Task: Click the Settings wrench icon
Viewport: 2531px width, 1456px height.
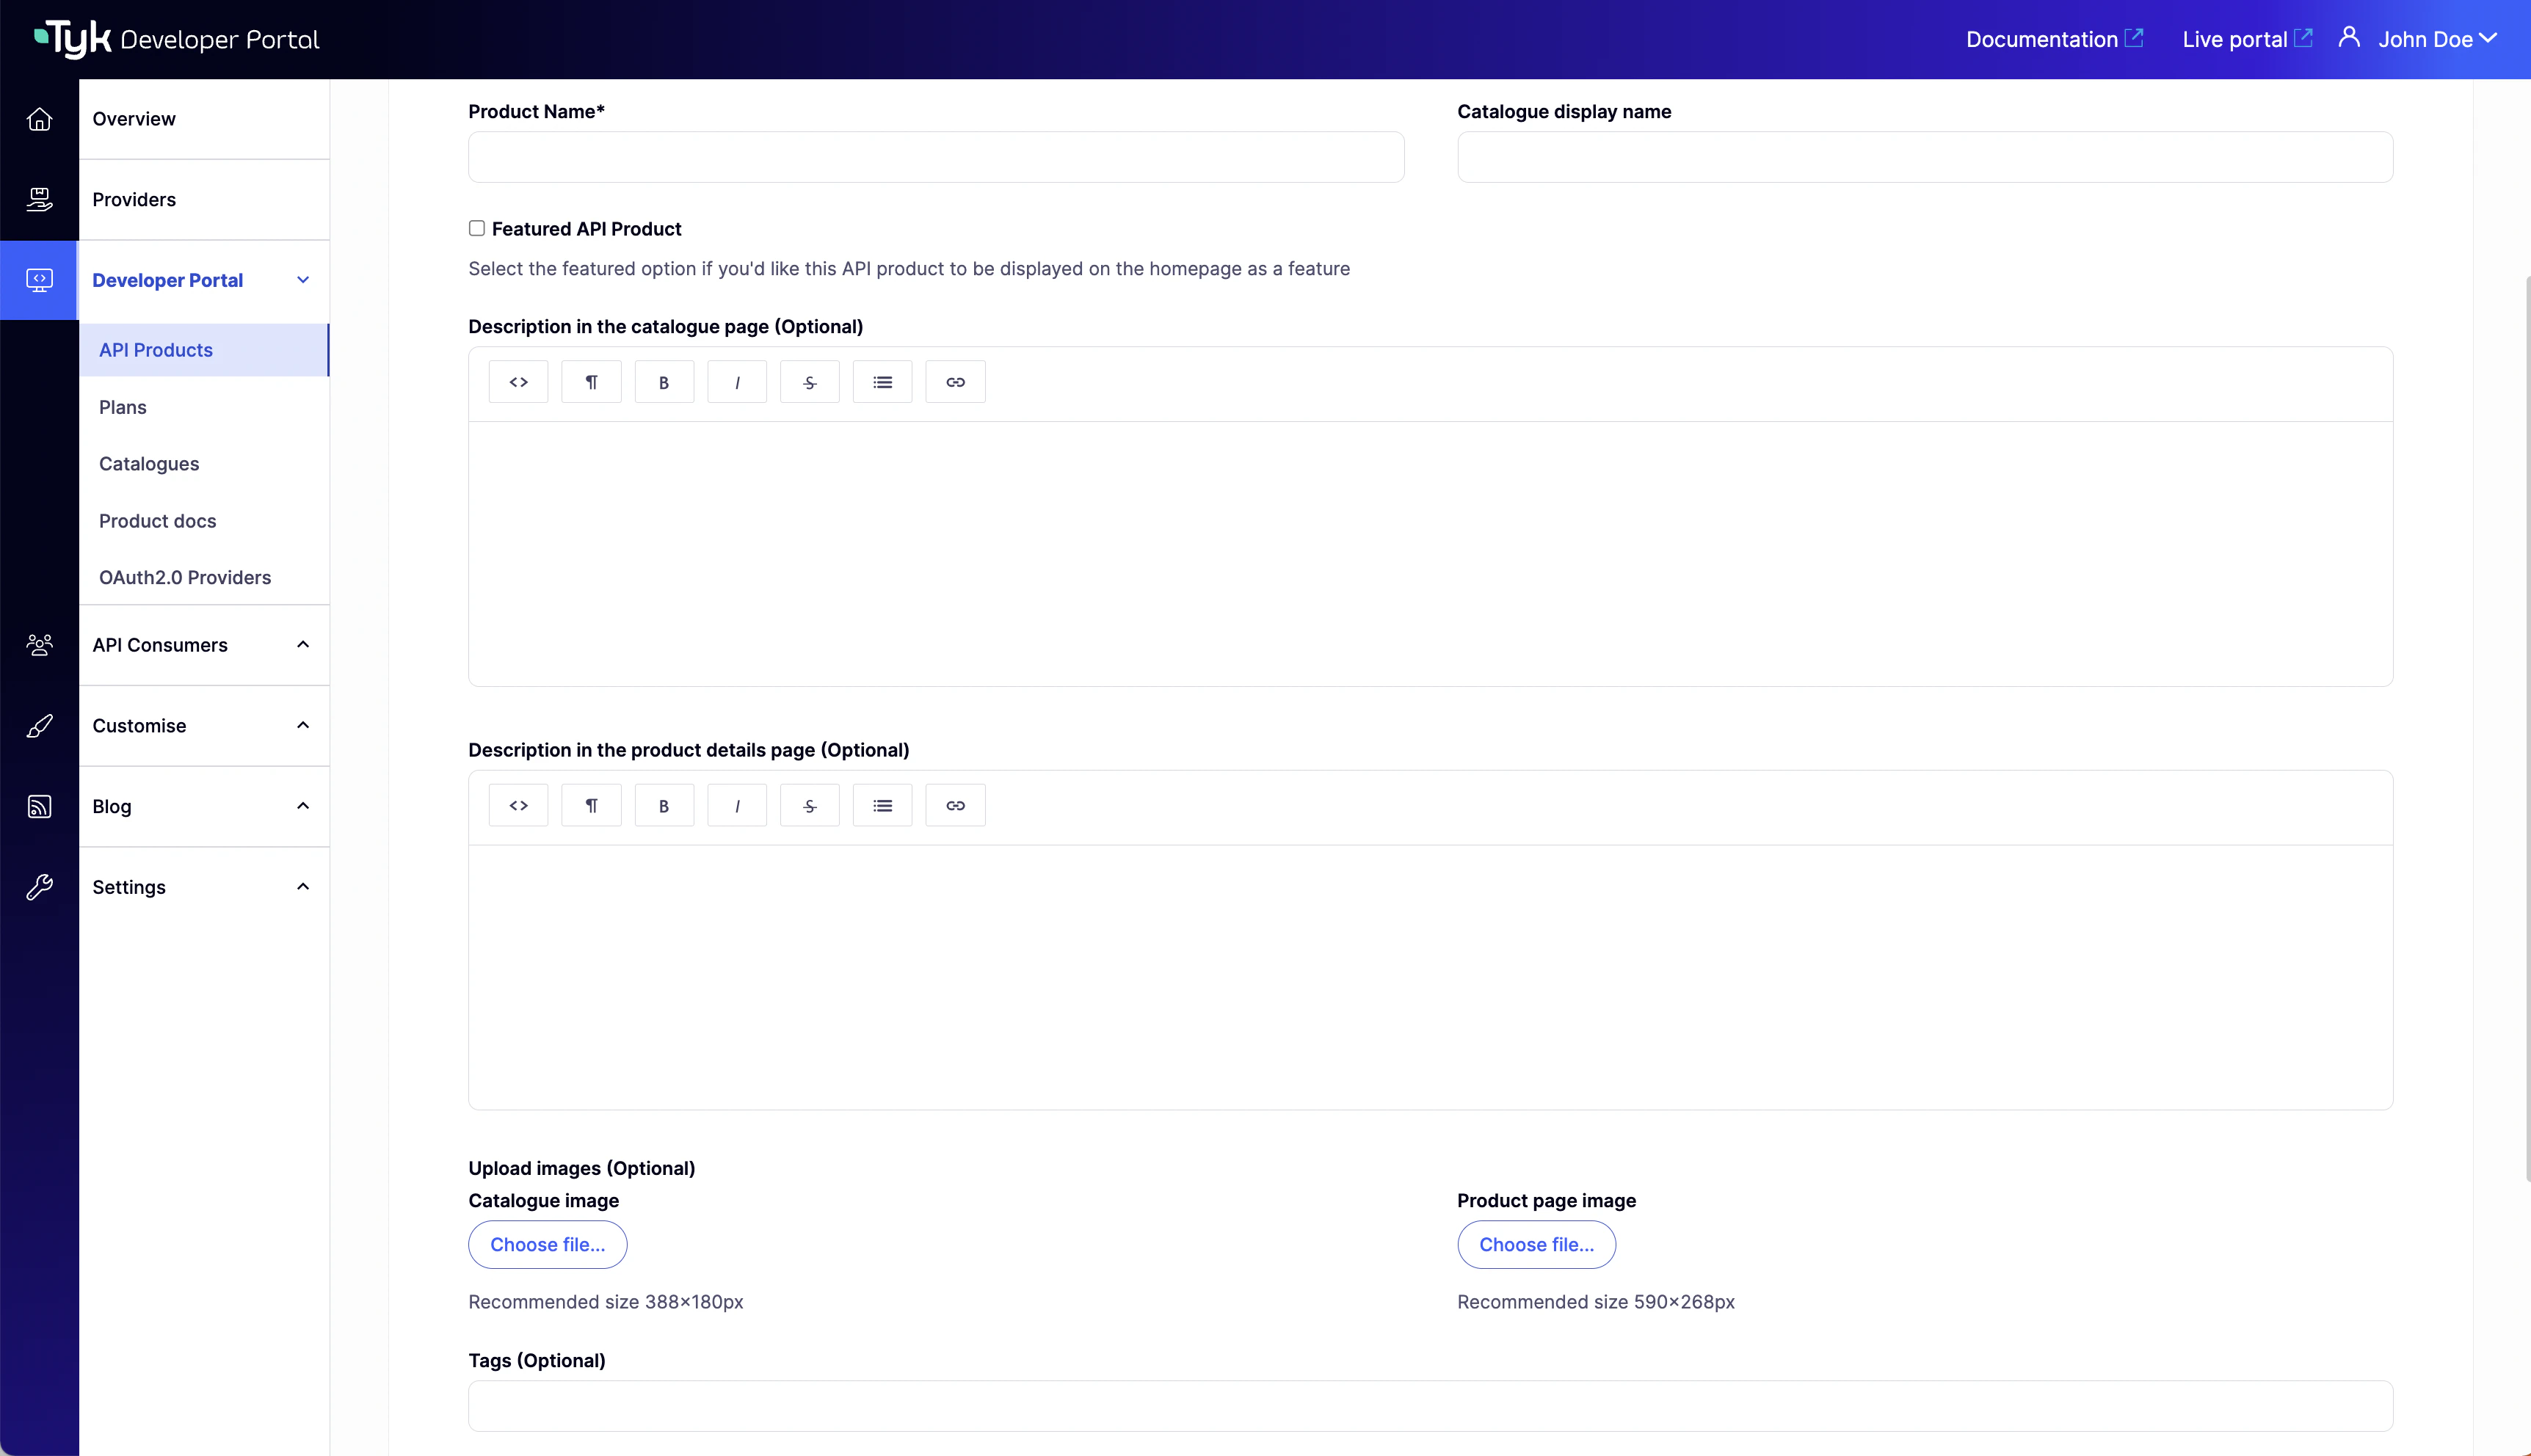Action: click(39, 887)
